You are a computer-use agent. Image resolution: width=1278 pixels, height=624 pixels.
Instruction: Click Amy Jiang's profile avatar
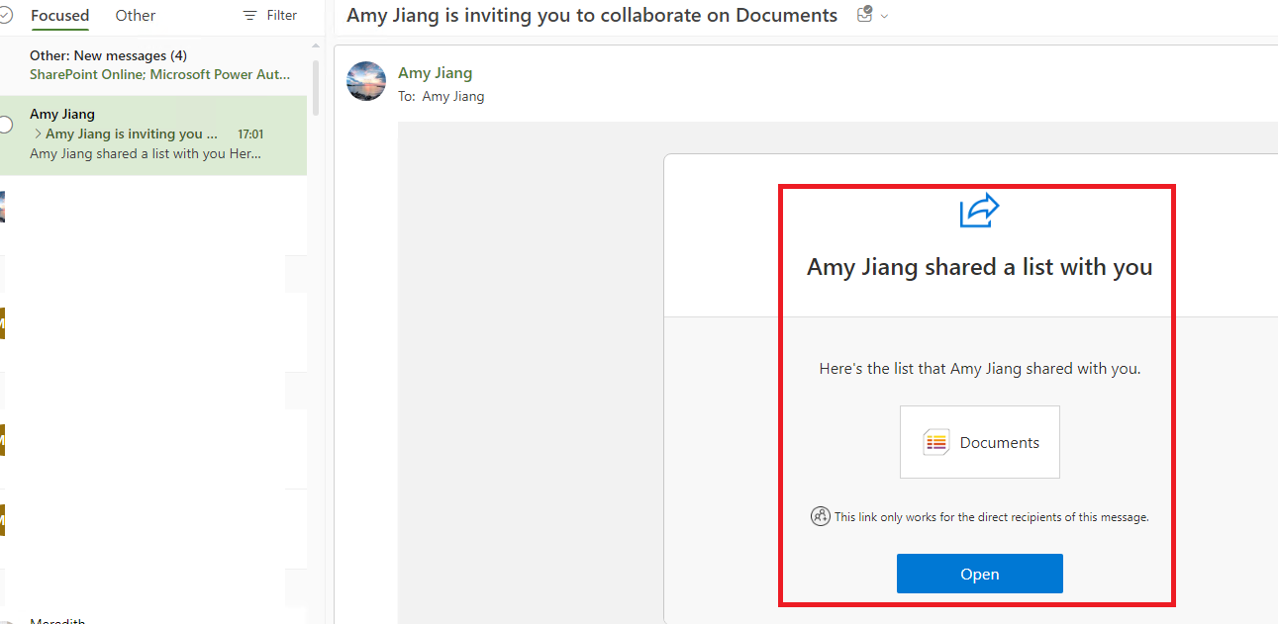point(366,81)
